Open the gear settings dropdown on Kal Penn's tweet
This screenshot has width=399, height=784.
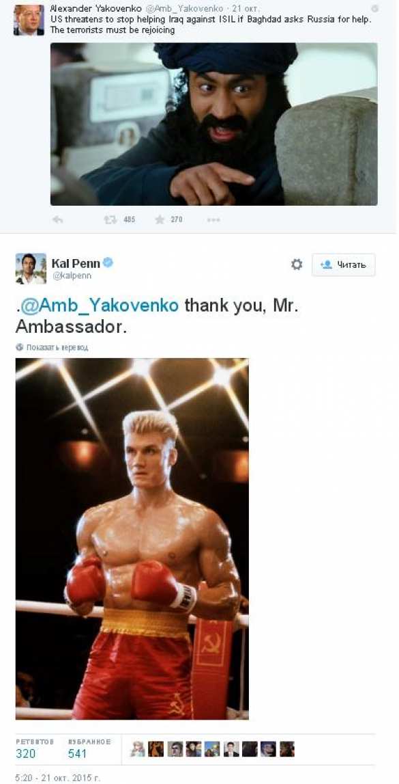(x=297, y=265)
